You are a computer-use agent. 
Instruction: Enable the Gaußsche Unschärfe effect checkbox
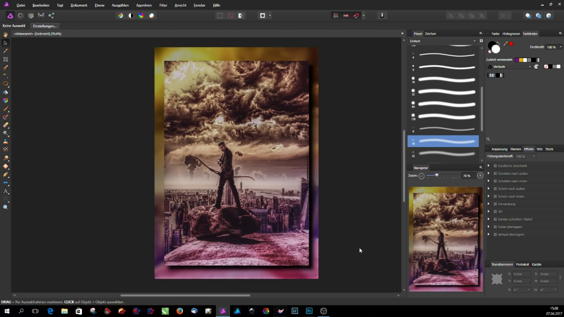tap(495, 166)
